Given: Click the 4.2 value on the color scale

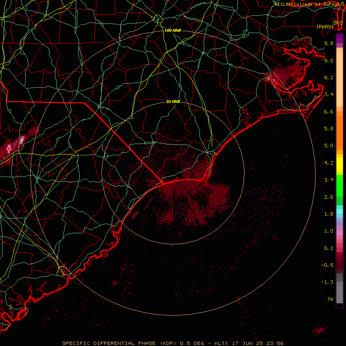Looking at the screenshot, I should [329, 163].
